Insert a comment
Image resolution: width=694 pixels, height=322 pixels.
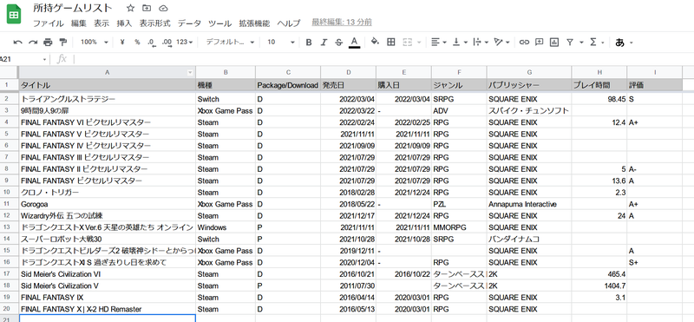(x=539, y=42)
